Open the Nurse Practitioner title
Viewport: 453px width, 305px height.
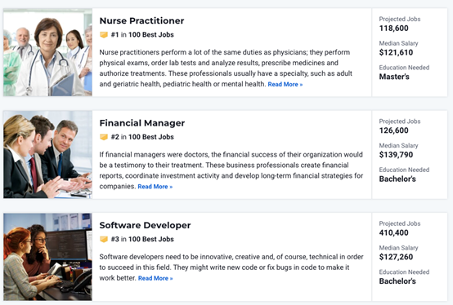[x=141, y=20]
